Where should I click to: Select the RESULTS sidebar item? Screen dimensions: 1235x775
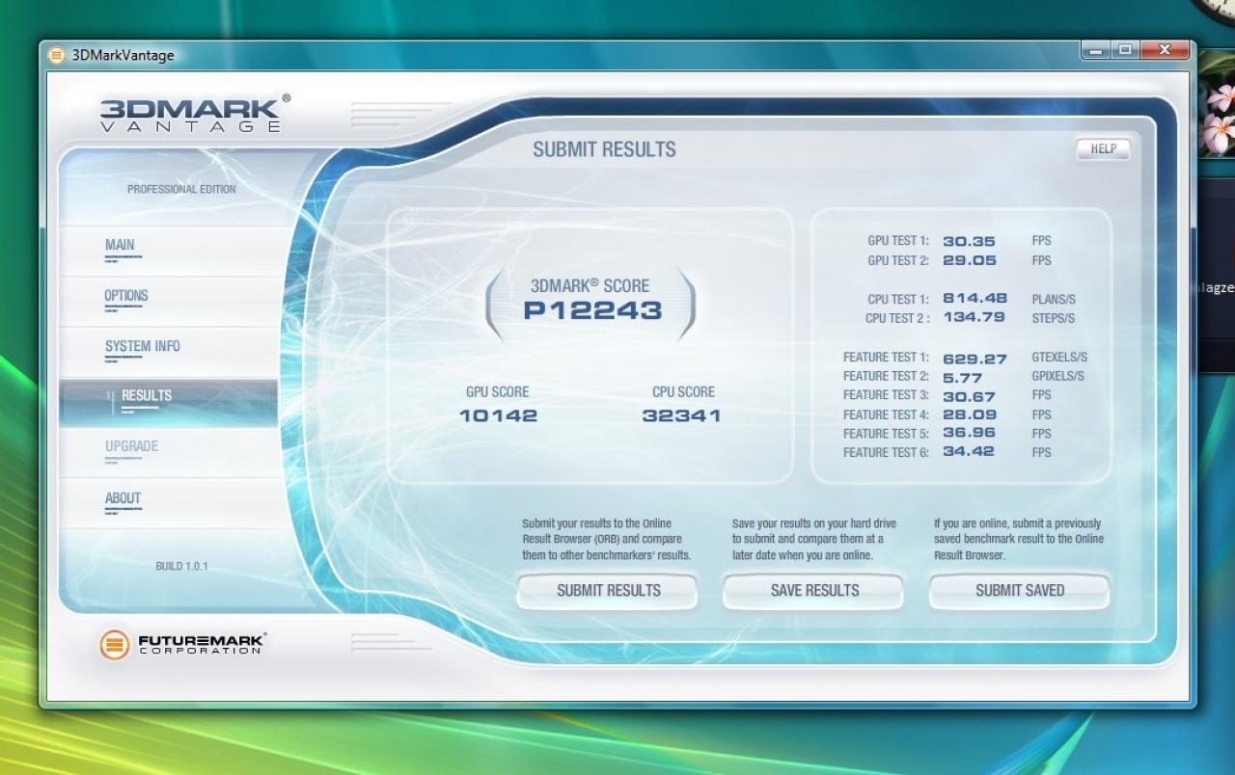click(x=169, y=402)
